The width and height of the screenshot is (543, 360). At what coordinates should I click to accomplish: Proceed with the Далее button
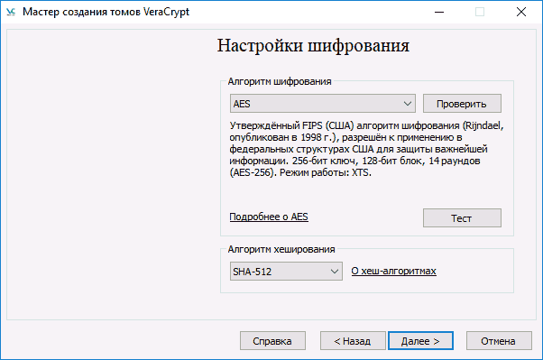420,341
